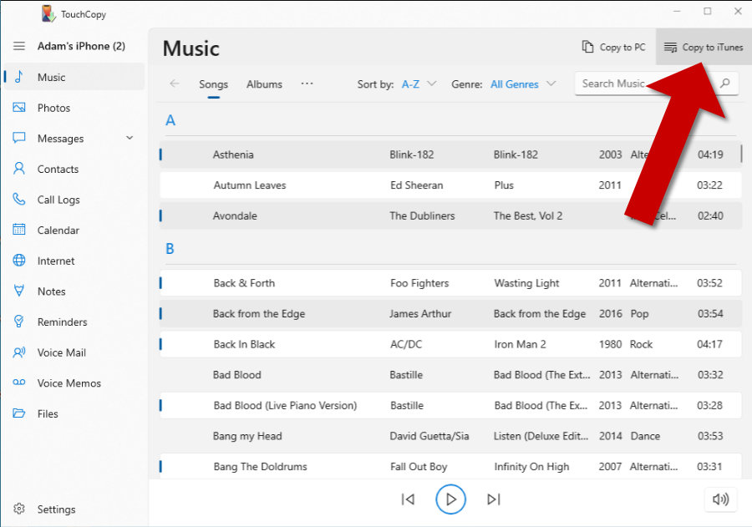The height and width of the screenshot is (527, 752).
Task: Click the Reminders lightbulb icon
Action: tap(18, 322)
